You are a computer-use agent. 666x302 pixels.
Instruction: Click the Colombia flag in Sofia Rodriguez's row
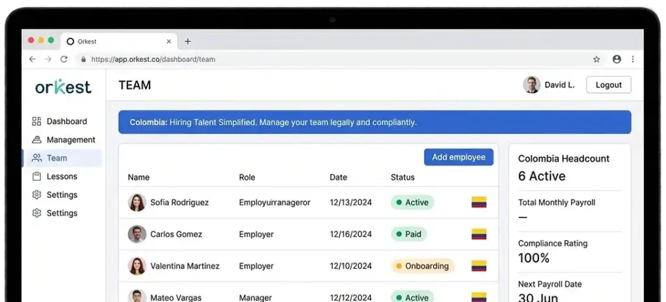(x=479, y=202)
